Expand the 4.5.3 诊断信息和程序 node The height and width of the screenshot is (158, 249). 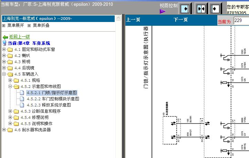click(x=10, y=111)
